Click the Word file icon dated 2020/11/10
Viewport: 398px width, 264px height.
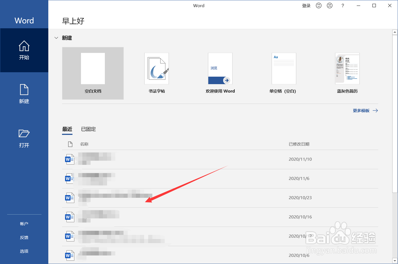pos(70,159)
